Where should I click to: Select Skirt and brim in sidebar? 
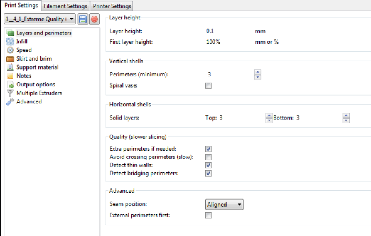click(34, 59)
